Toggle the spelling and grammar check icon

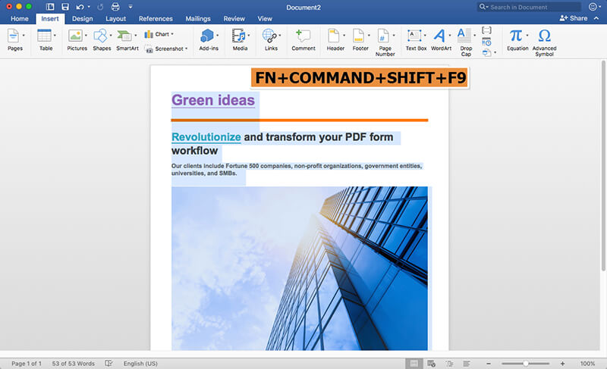(109, 364)
